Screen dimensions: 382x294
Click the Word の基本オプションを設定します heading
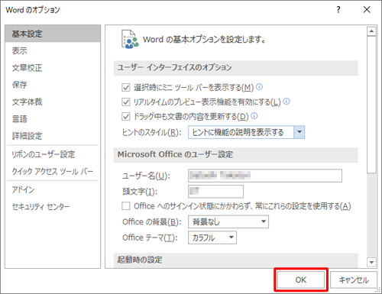[204, 40]
